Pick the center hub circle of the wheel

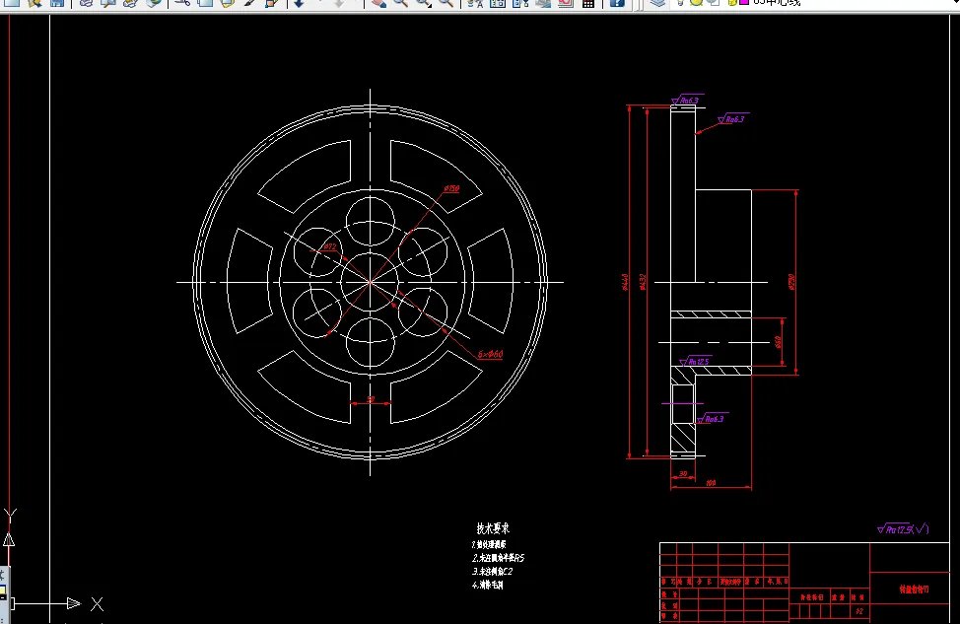coord(370,282)
